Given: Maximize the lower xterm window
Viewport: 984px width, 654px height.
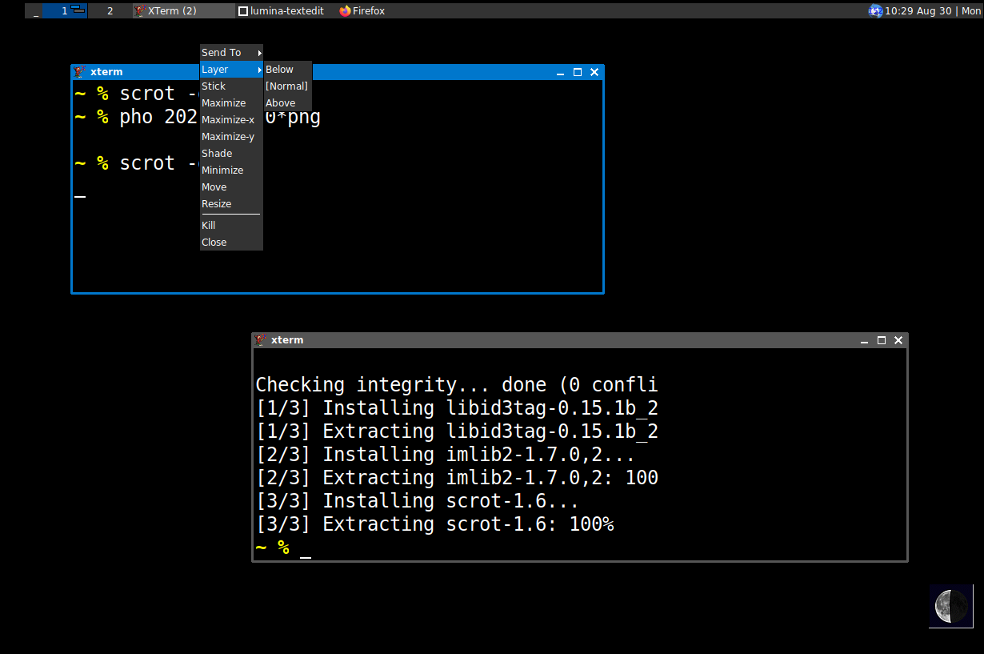Looking at the screenshot, I should click(x=882, y=340).
